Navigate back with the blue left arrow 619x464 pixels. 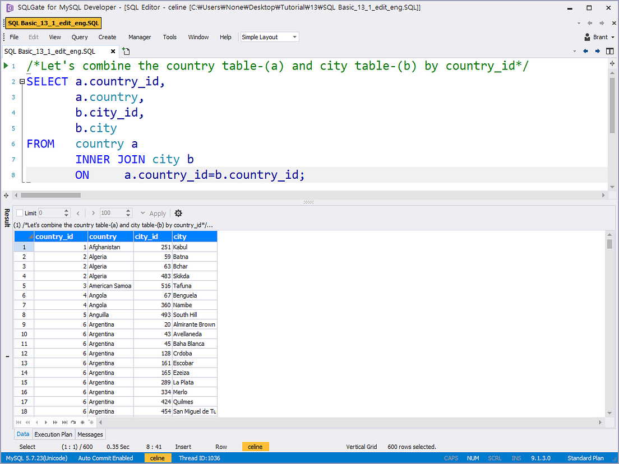tap(586, 51)
